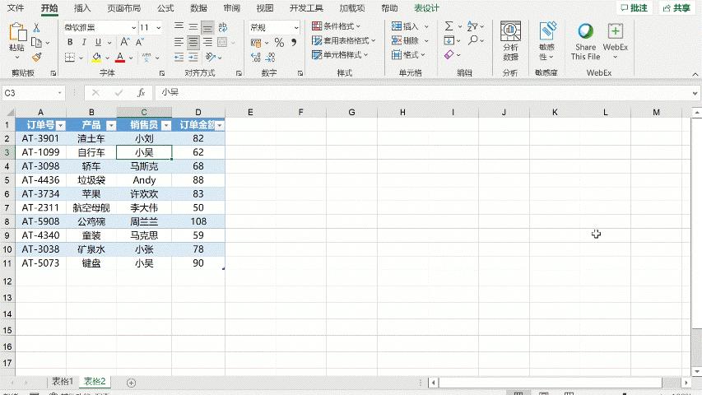Toggle bottom vertical alignment

(x=207, y=27)
